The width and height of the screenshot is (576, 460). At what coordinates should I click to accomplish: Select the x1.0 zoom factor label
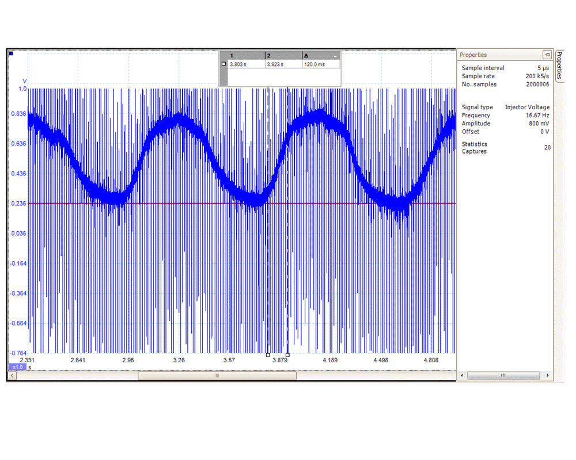(18, 367)
